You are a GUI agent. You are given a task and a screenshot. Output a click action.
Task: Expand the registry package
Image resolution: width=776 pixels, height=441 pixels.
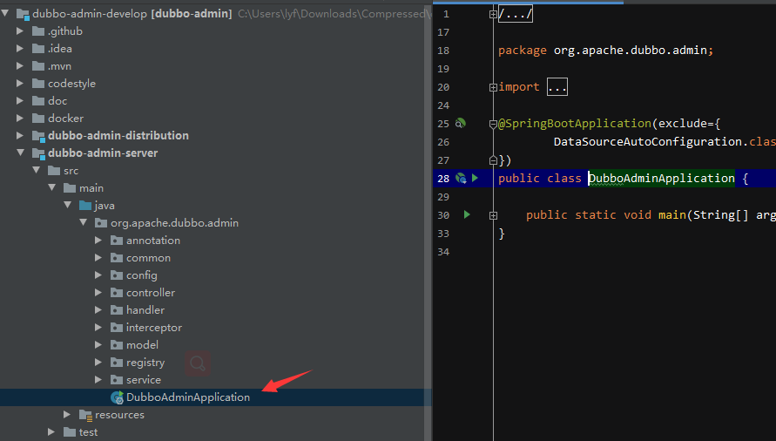pyautogui.click(x=98, y=363)
